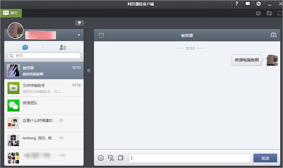Toggle the light bulb tips button
Viewport: 283px width, 168px height.
[79, 23]
